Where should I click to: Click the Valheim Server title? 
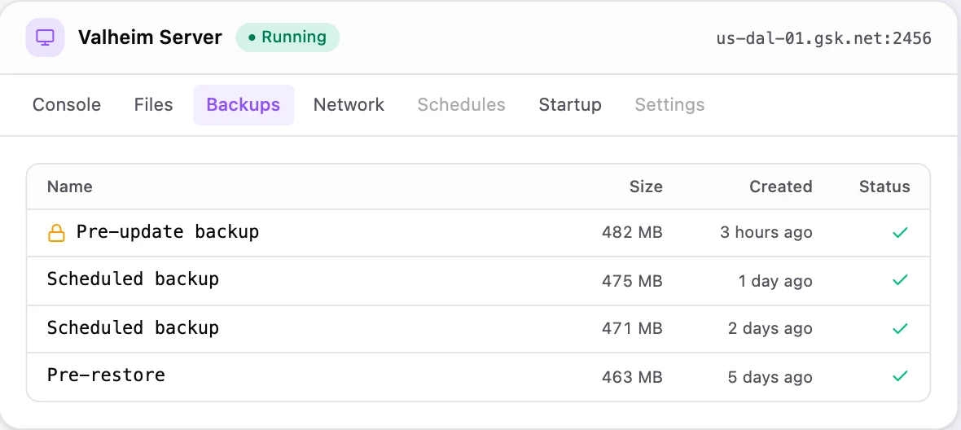(x=150, y=37)
